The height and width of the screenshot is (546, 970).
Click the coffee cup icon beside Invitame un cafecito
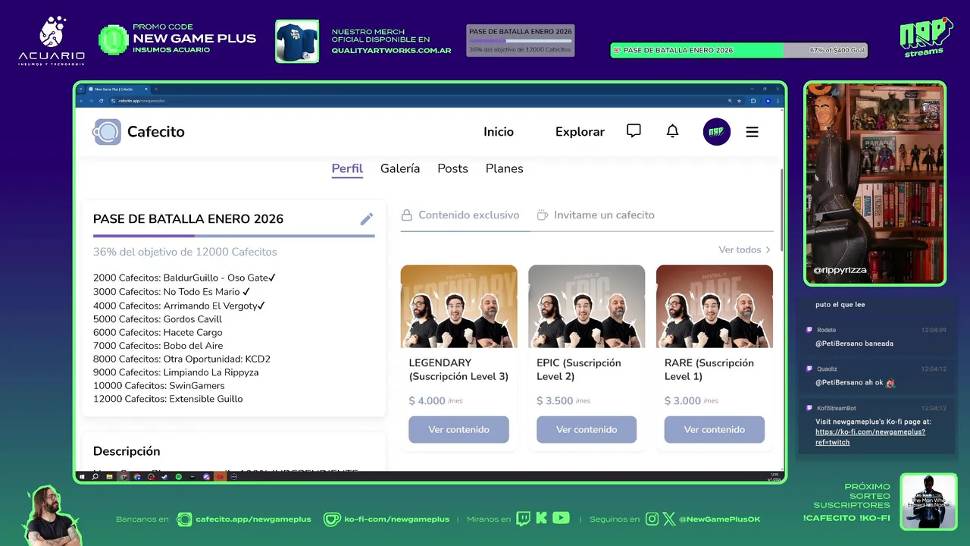(x=542, y=215)
